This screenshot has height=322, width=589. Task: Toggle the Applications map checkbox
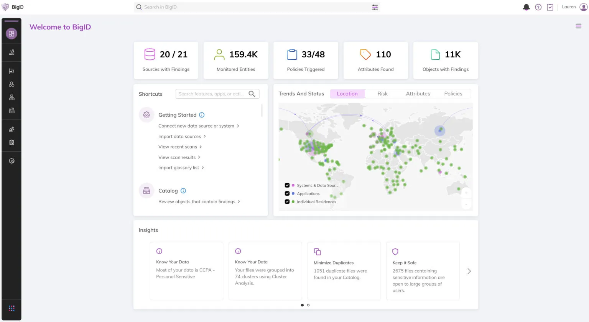287,194
